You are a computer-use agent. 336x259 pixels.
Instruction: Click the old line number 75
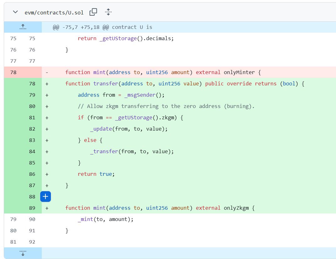pos(13,39)
